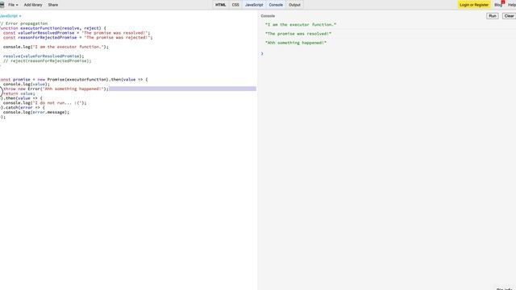Click the resolve(valueForResolvedPromise) line
Screen dimensions: 516x290
click(44, 56)
